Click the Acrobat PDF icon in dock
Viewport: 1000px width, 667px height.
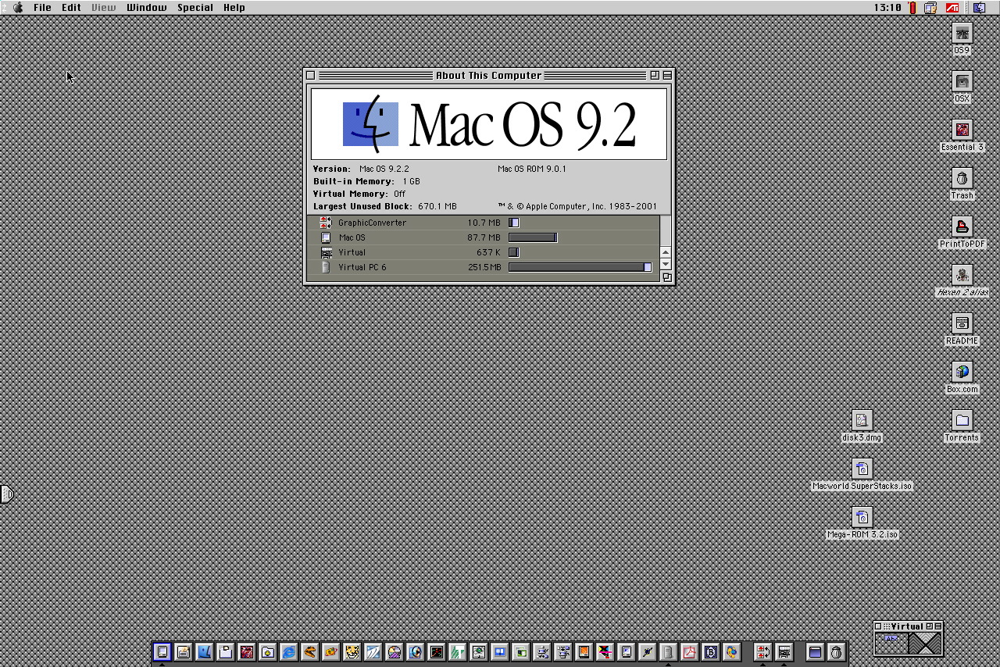pyautogui.click(x=689, y=651)
